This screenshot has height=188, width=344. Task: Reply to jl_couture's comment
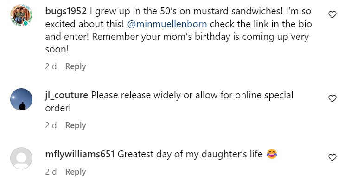click(76, 125)
